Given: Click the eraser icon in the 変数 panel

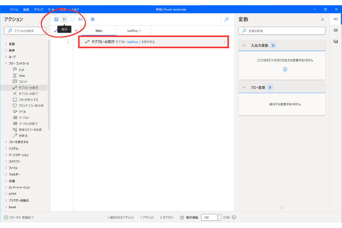Looking at the screenshot, I should point(282,207).
